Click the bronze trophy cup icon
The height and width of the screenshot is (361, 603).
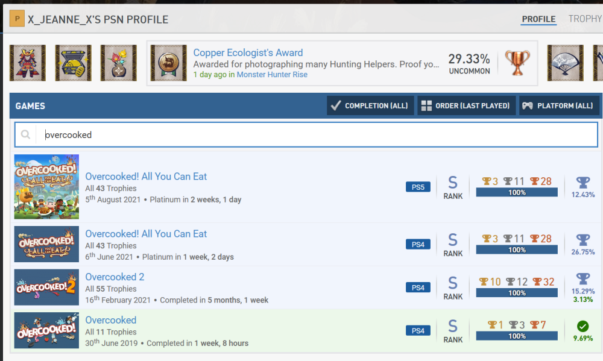coord(517,63)
